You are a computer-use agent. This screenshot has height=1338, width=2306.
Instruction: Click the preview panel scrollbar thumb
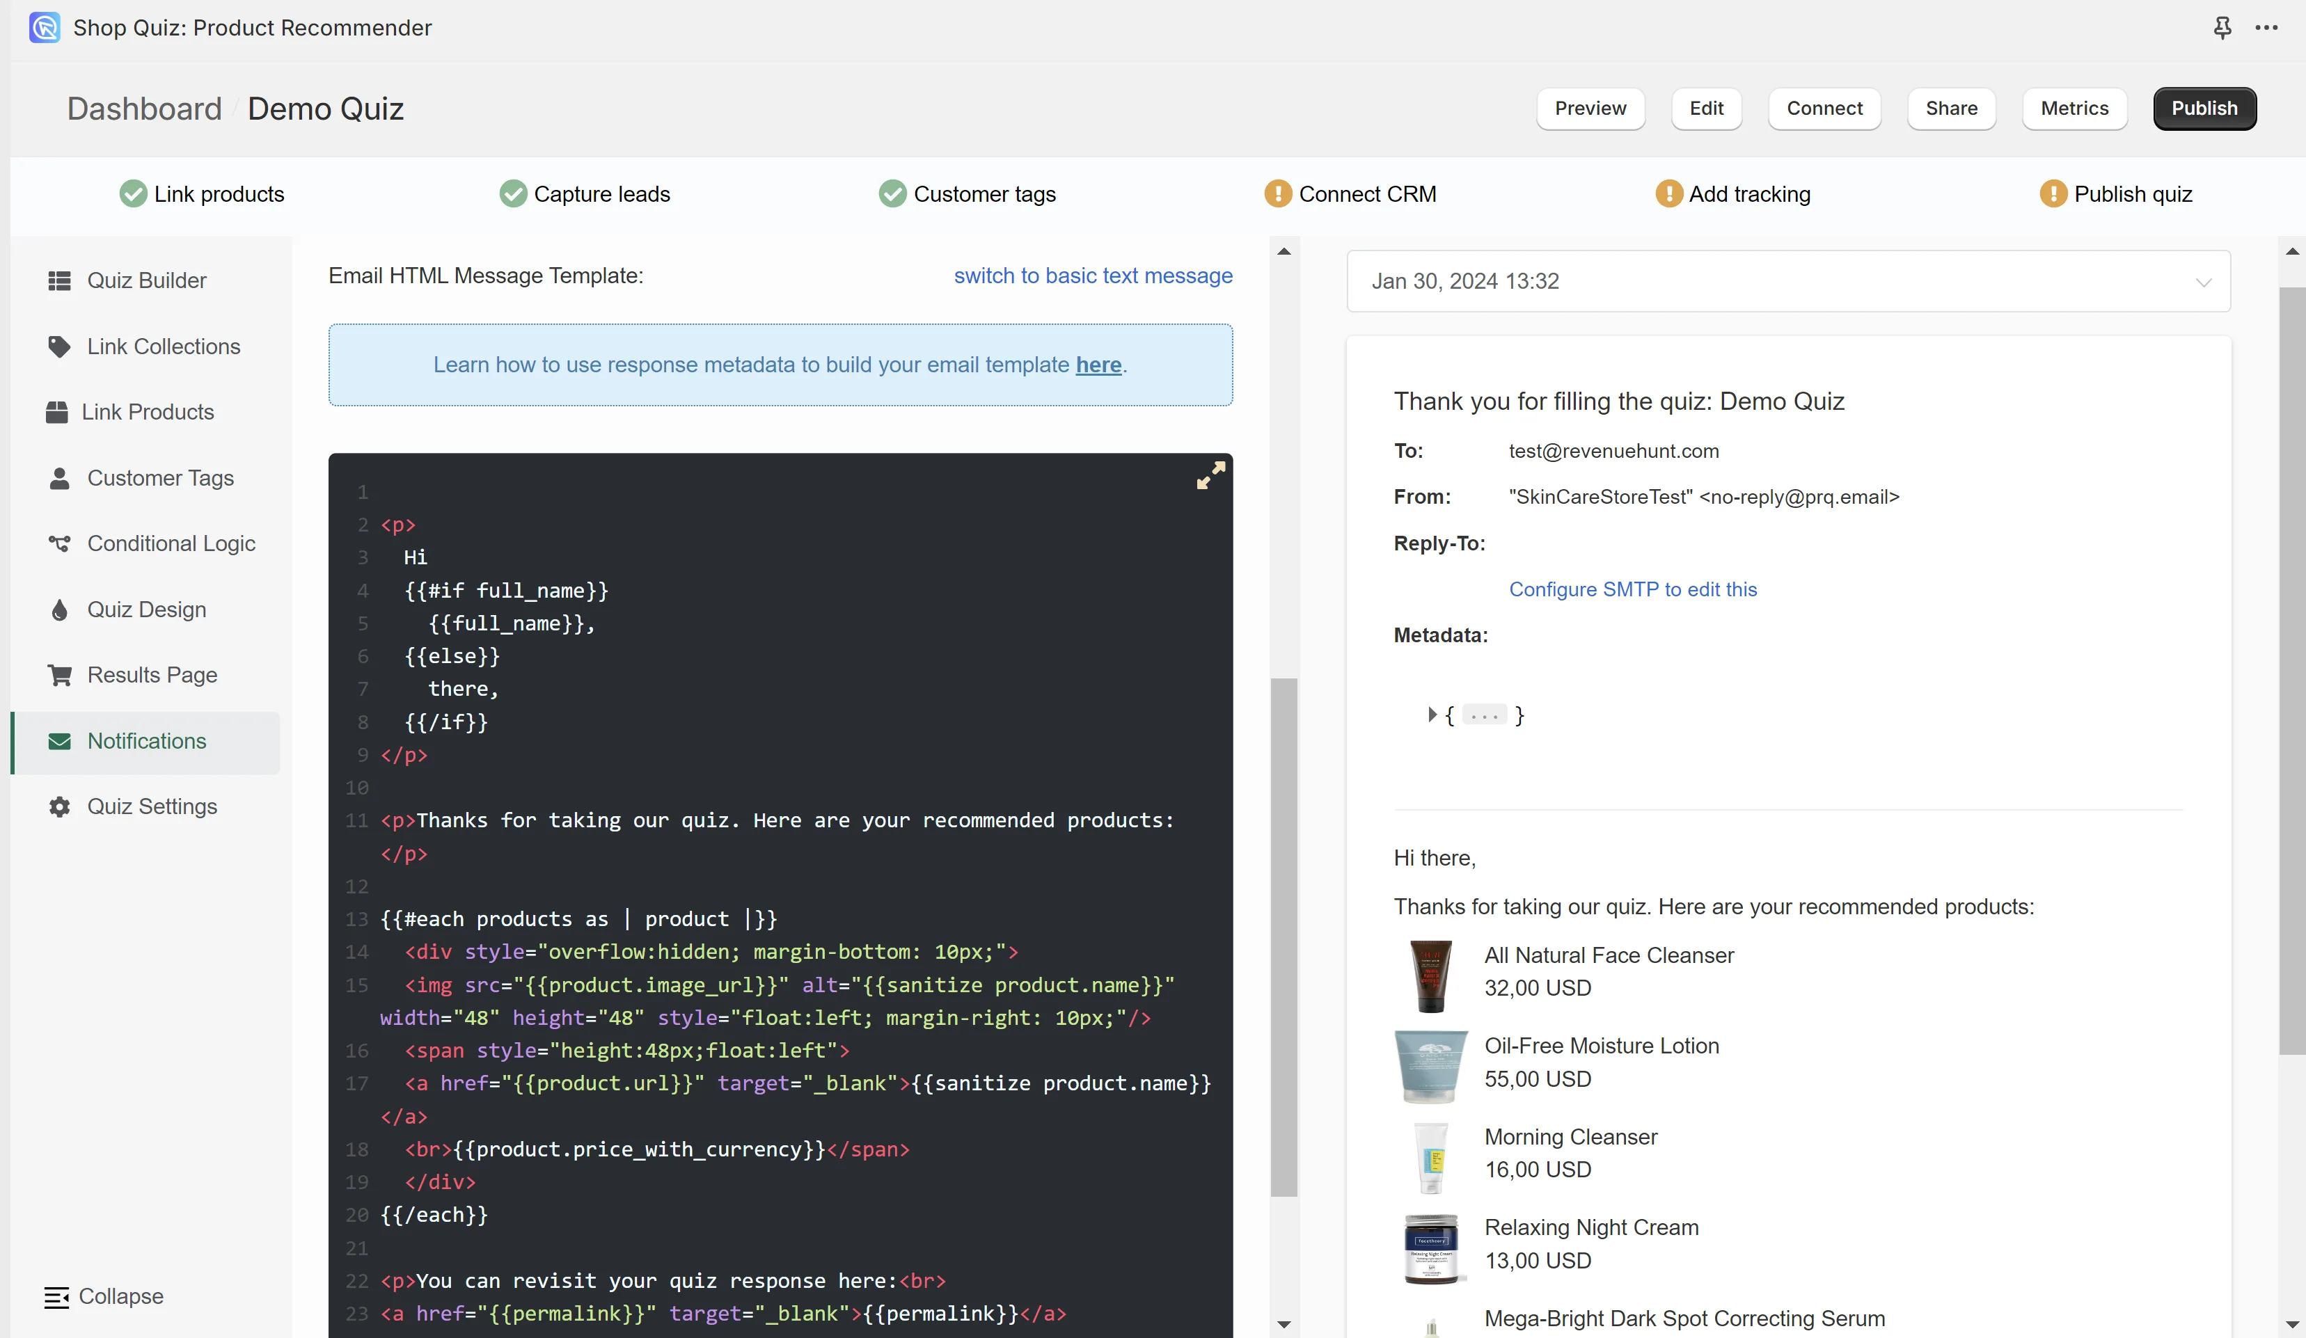(2291, 670)
